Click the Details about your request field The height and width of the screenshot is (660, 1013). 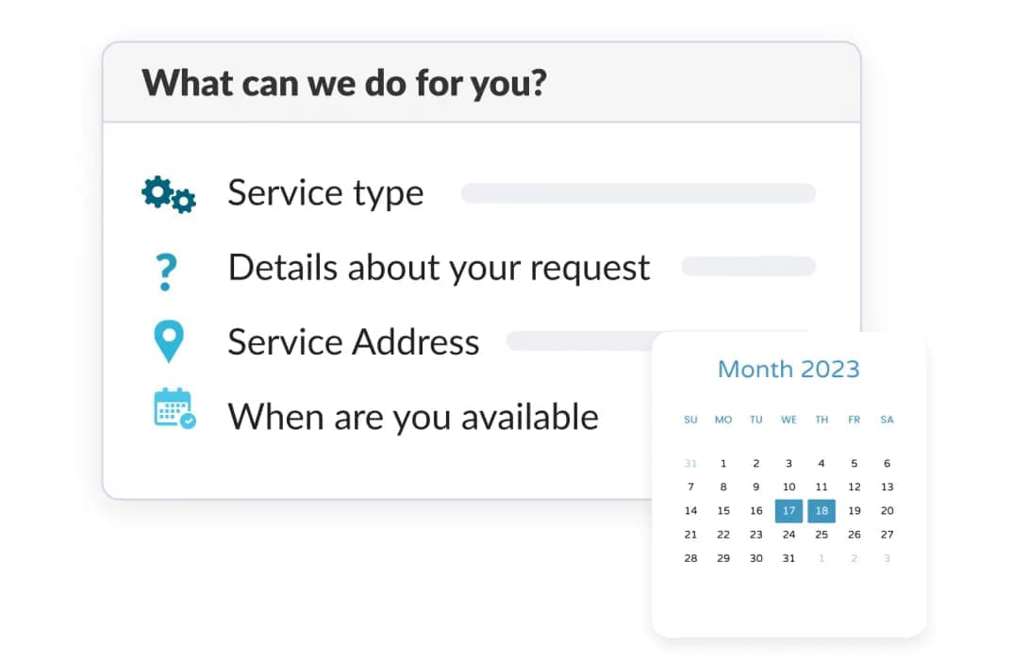748,267
